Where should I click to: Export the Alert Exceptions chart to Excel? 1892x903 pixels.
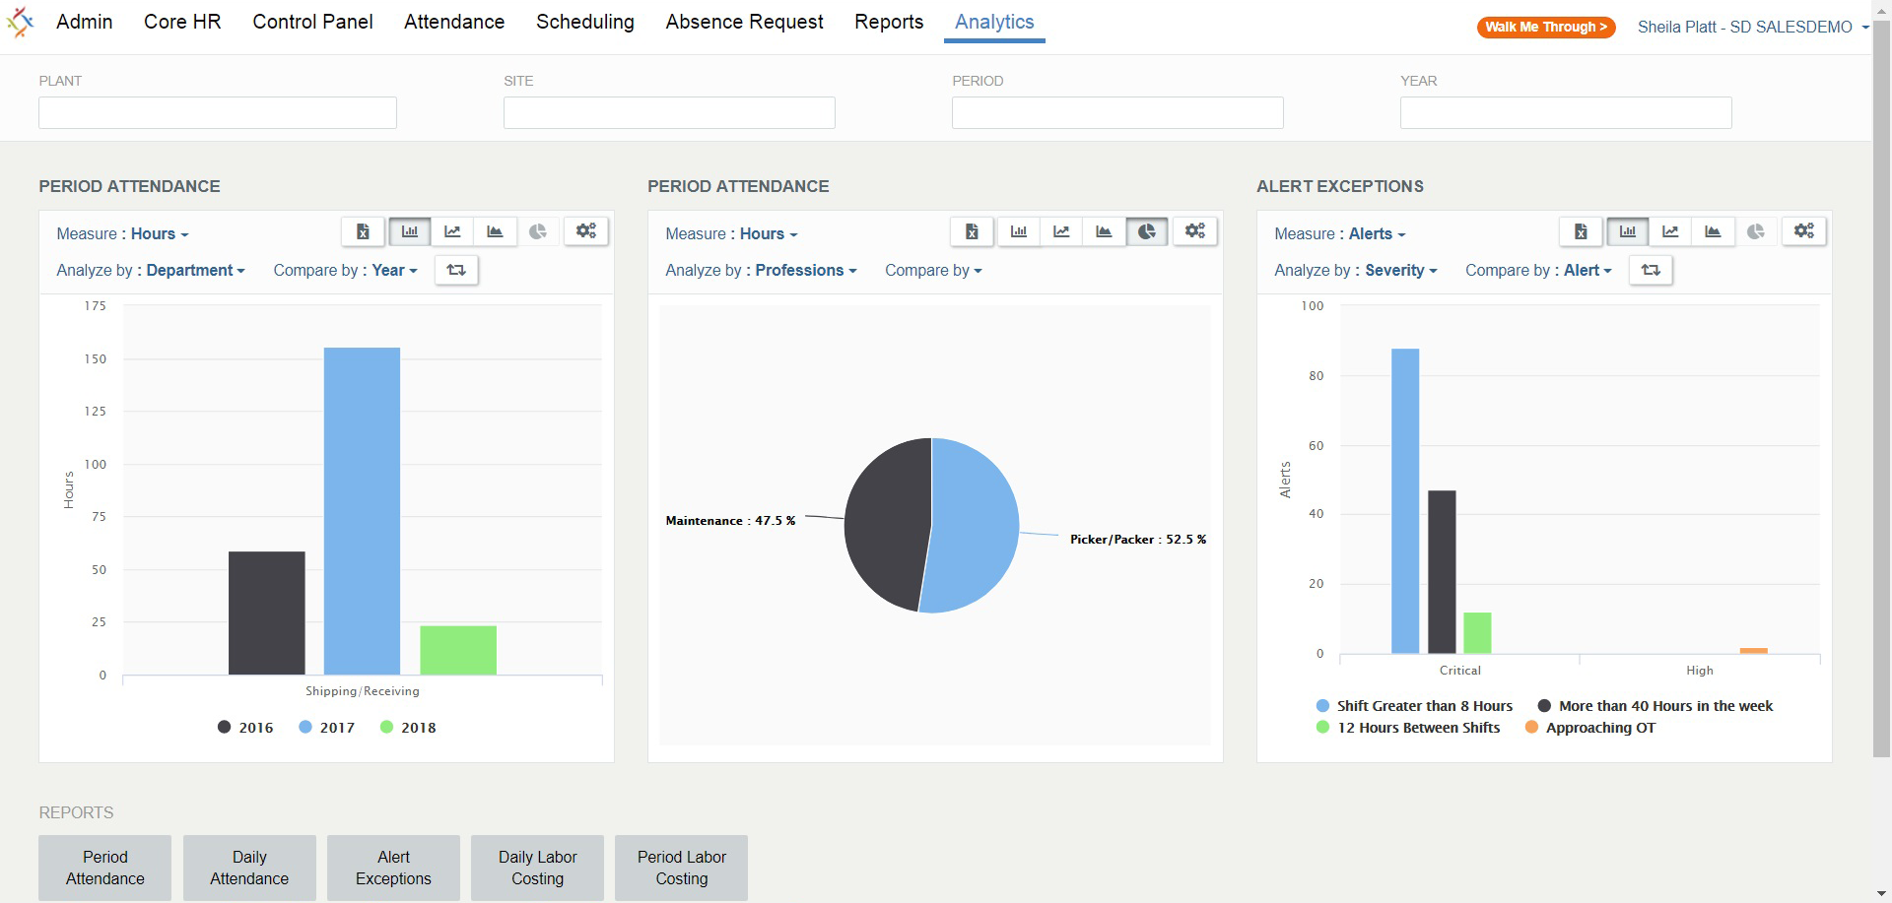point(1581,231)
